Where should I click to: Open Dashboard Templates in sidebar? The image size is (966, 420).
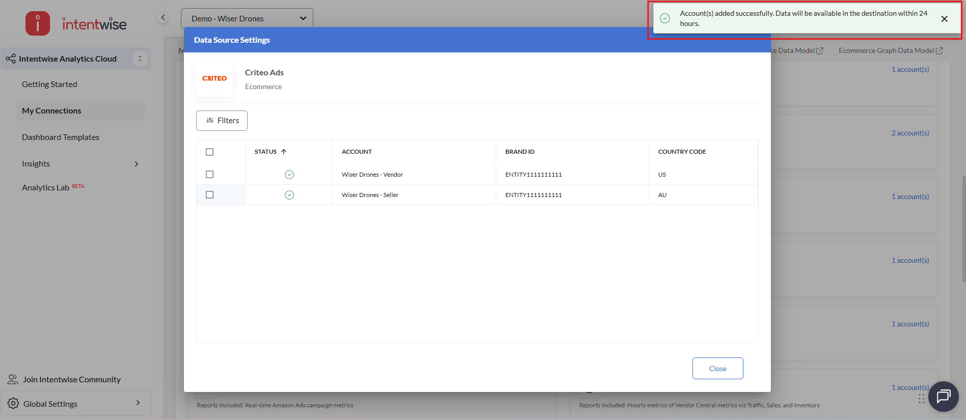[61, 137]
